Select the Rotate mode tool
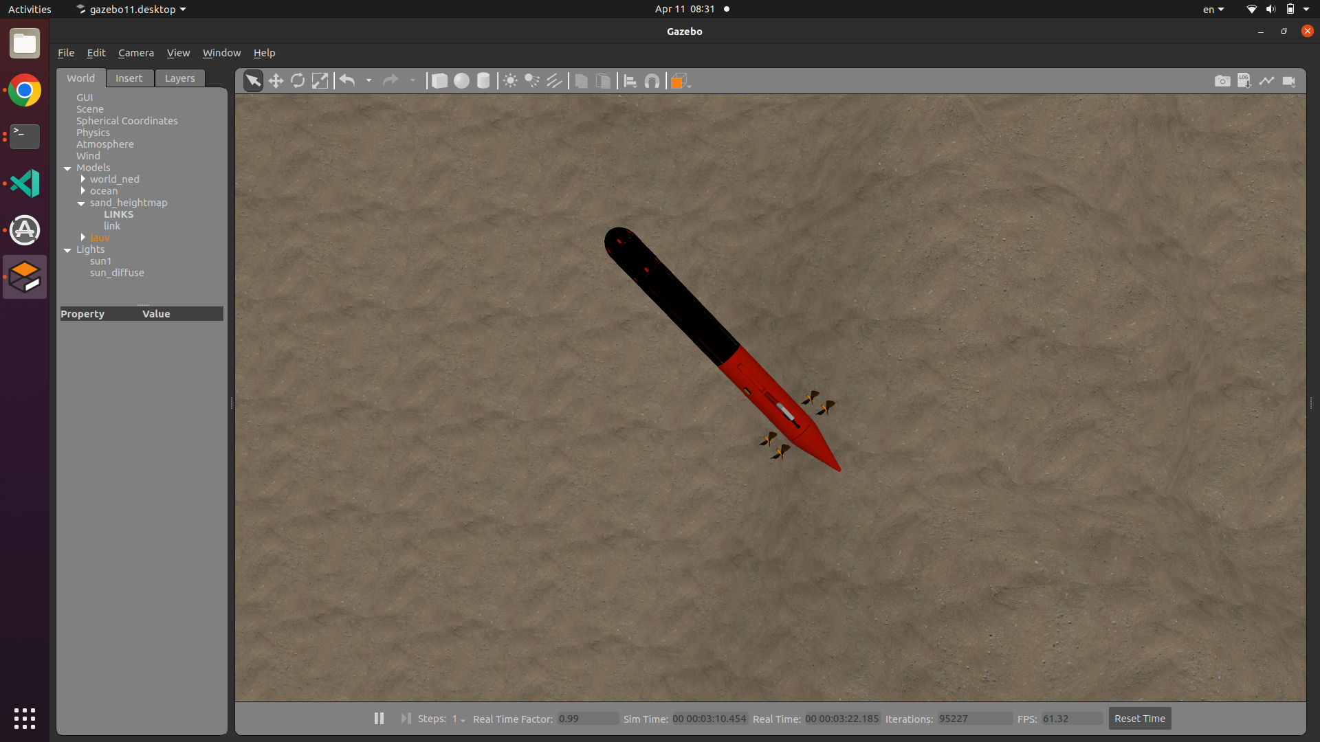 [298, 81]
